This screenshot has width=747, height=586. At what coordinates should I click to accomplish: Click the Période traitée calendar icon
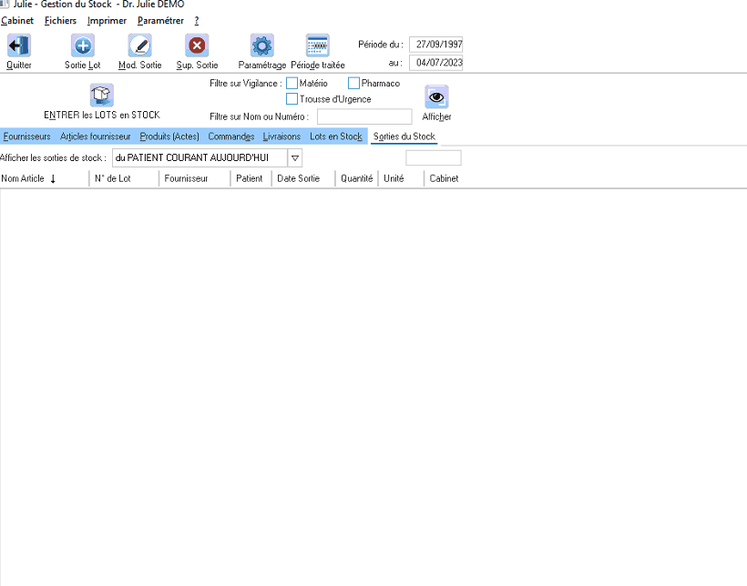318,45
